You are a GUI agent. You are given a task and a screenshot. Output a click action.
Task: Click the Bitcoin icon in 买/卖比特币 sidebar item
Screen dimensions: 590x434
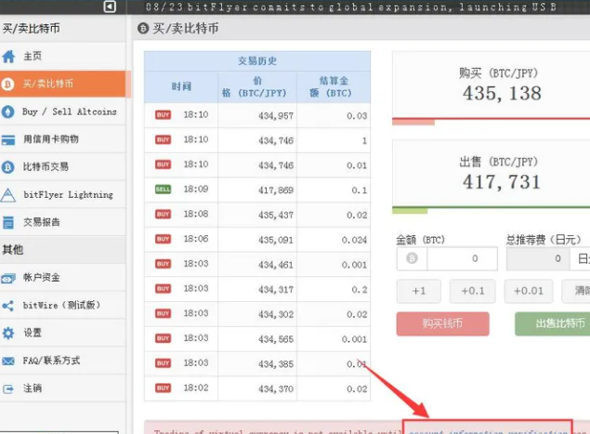9,84
